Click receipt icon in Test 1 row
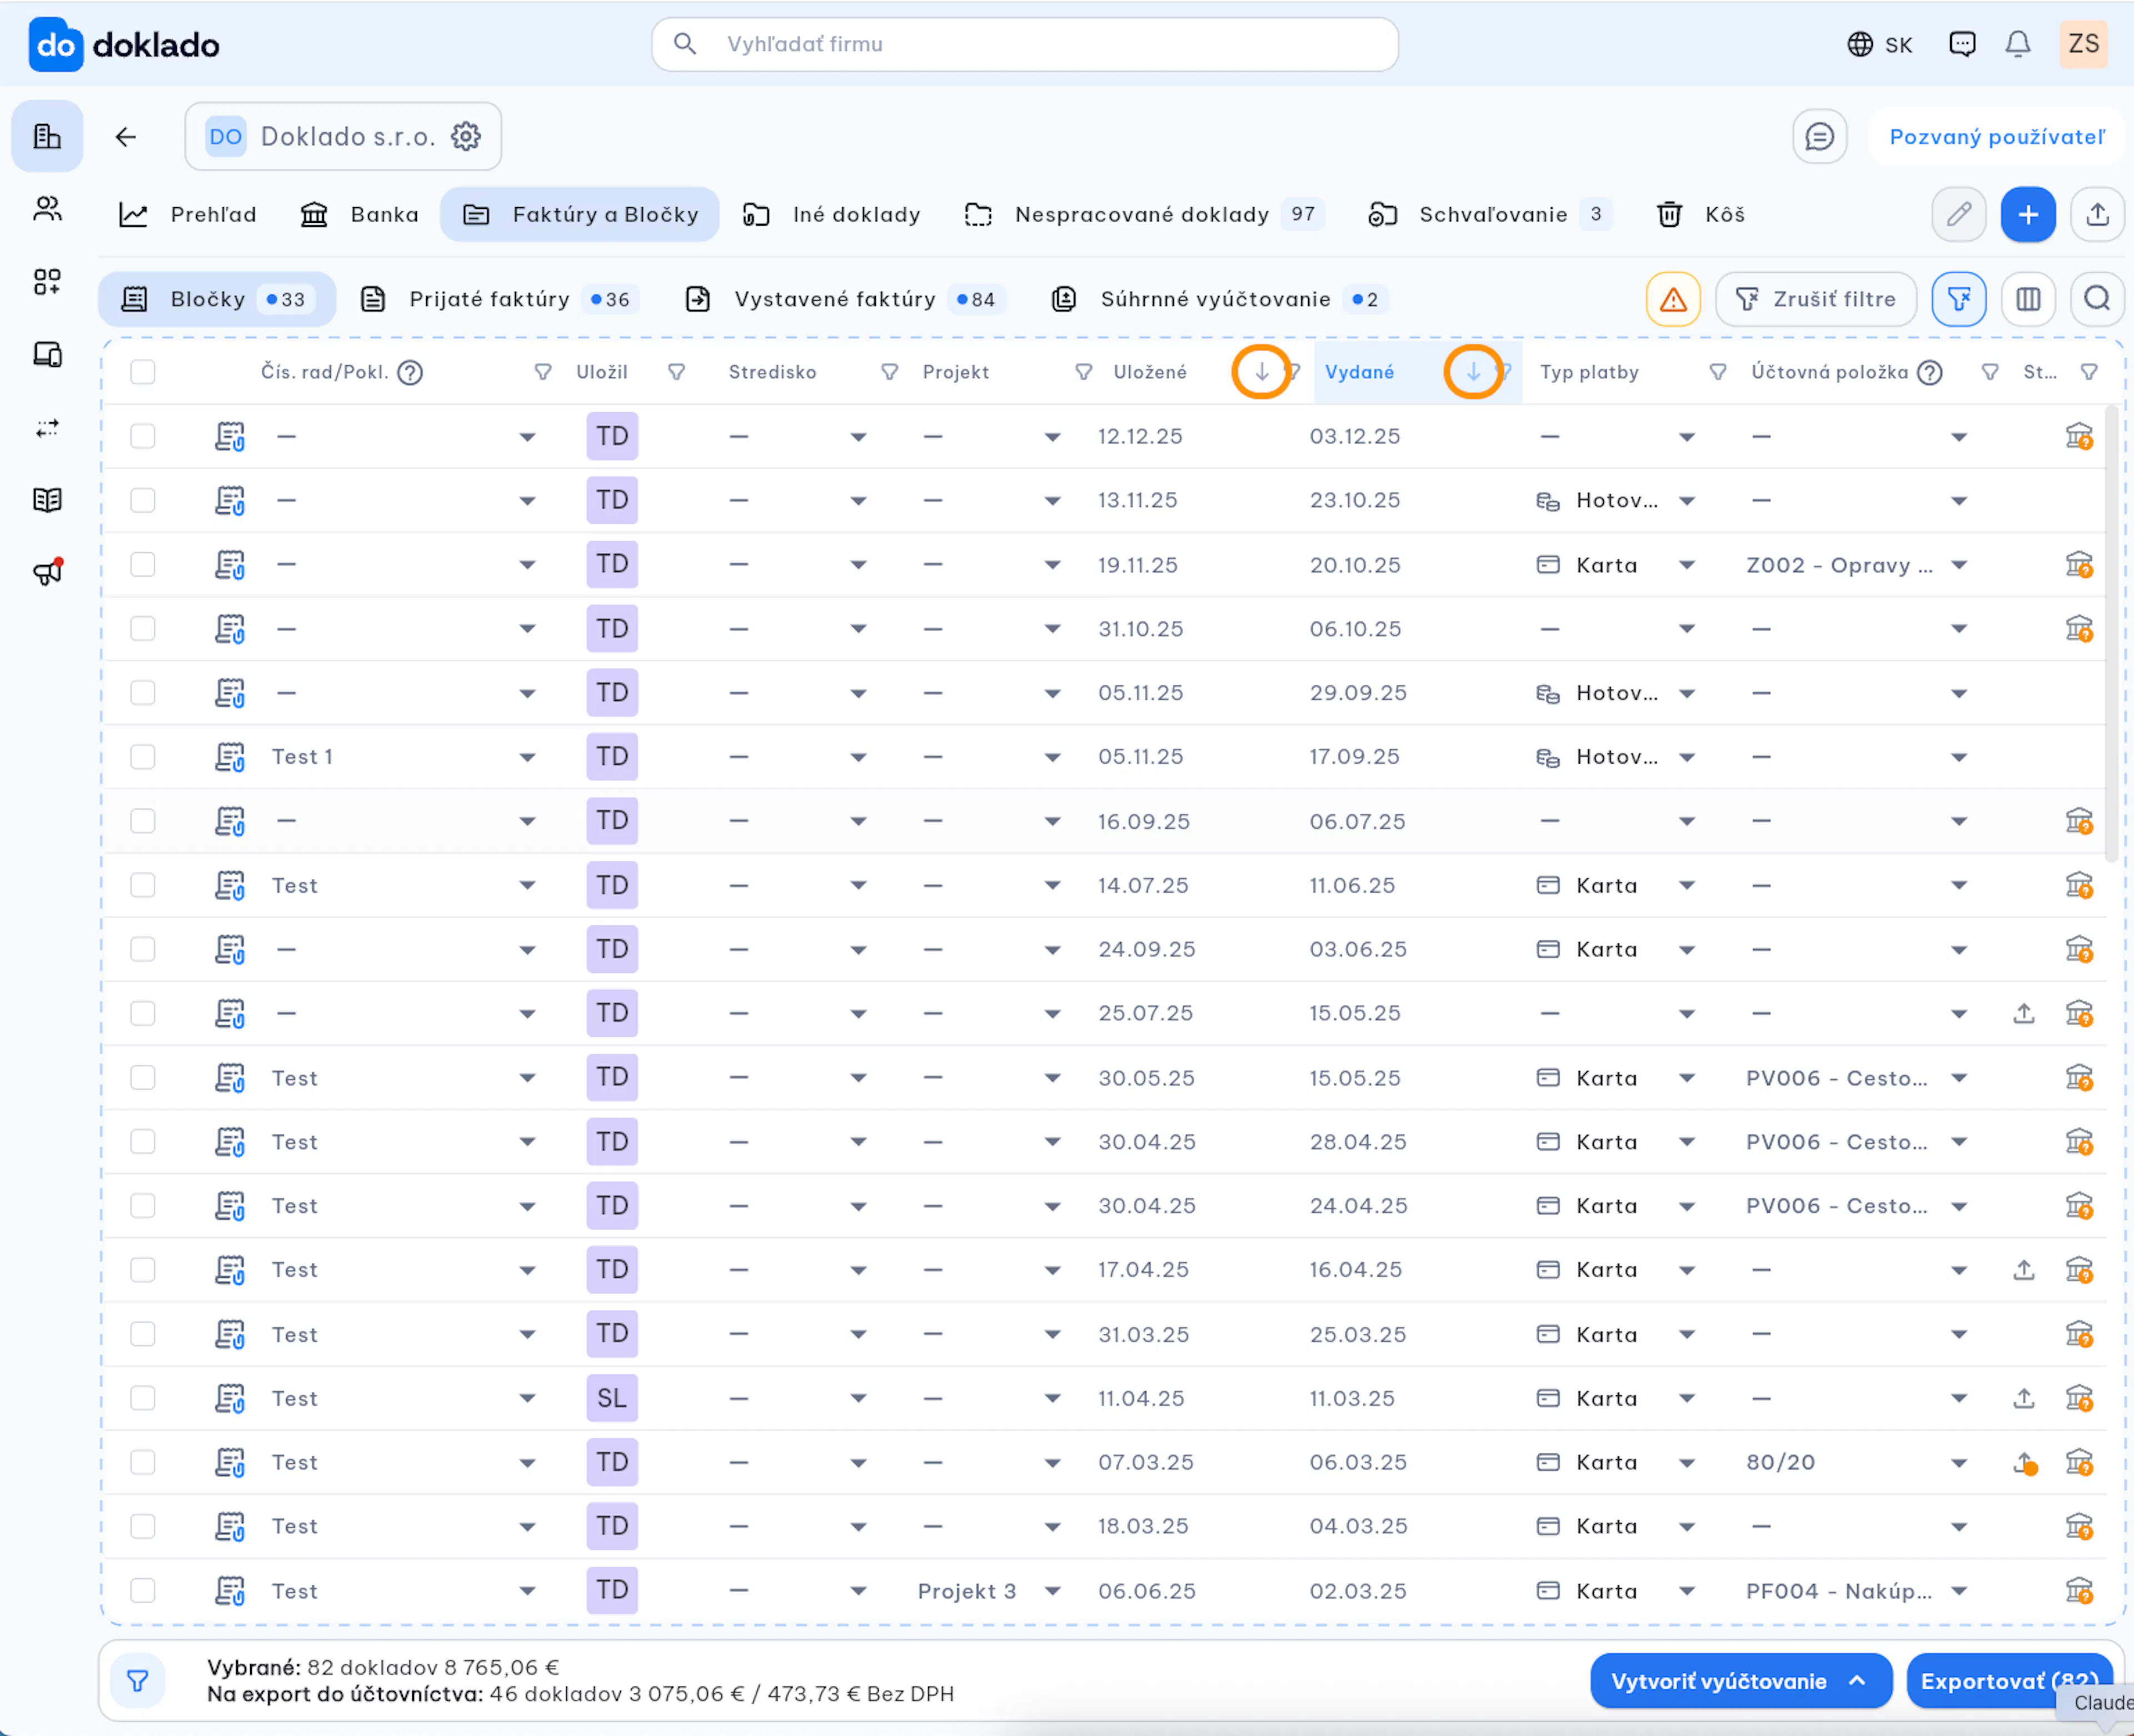 230,758
